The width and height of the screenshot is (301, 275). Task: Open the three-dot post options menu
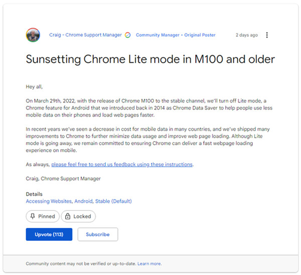point(267,35)
